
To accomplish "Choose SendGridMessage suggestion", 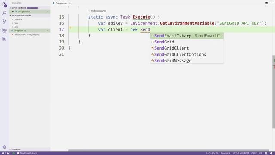I will pos(187,61).
